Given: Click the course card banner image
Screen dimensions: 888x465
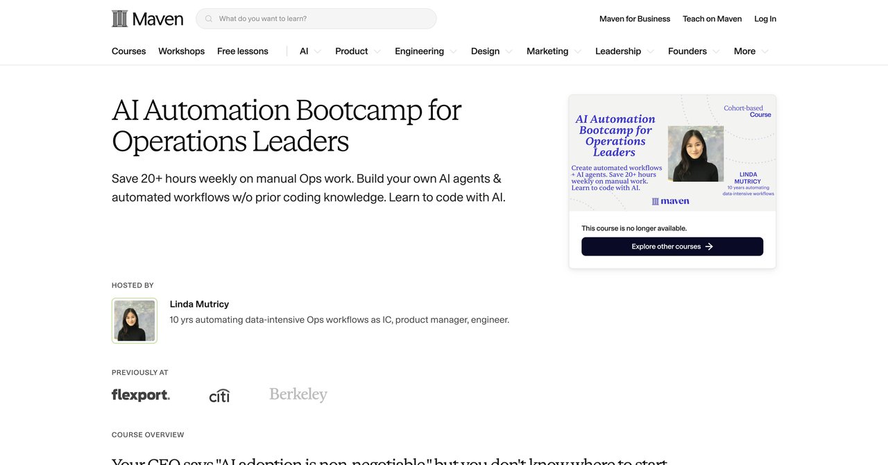Looking at the screenshot, I should pos(672,153).
